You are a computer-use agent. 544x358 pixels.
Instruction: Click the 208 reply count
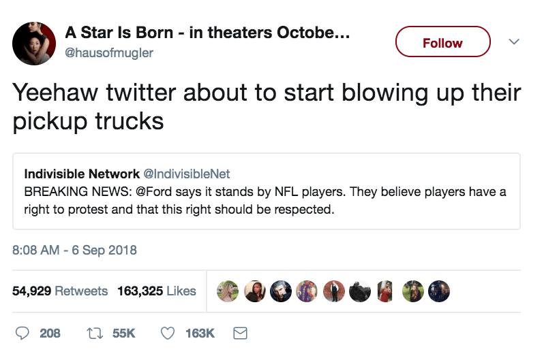(x=50, y=333)
